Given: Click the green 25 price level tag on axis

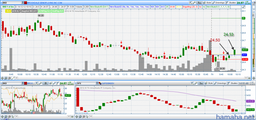Looking at the screenshot, I should coord(244,18).
